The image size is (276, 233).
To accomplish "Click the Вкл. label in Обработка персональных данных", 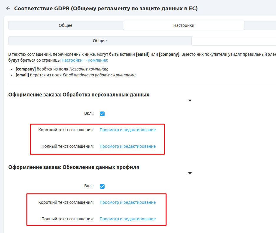I will [89, 114].
